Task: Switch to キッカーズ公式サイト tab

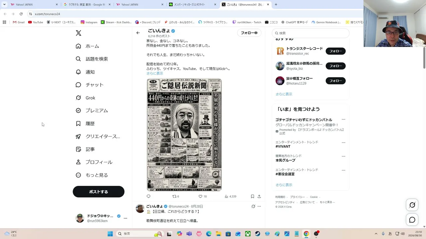Action: click(x=192, y=5)
